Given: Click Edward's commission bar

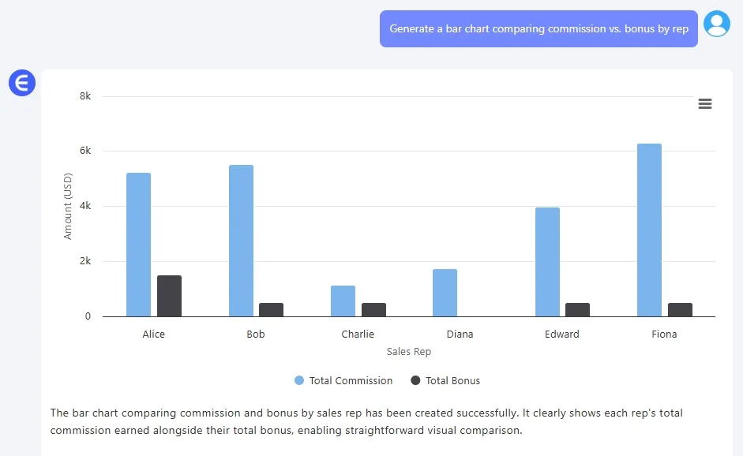Looking at the screenshot, I should point(547,260).
